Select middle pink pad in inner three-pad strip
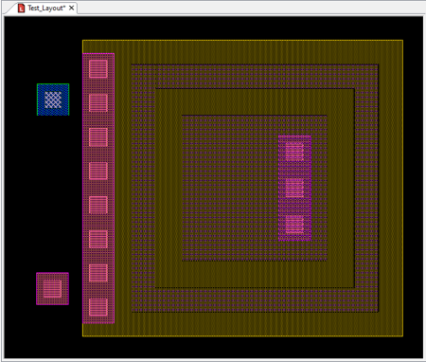This screenshot has width=426, height=362. [294, 188]
